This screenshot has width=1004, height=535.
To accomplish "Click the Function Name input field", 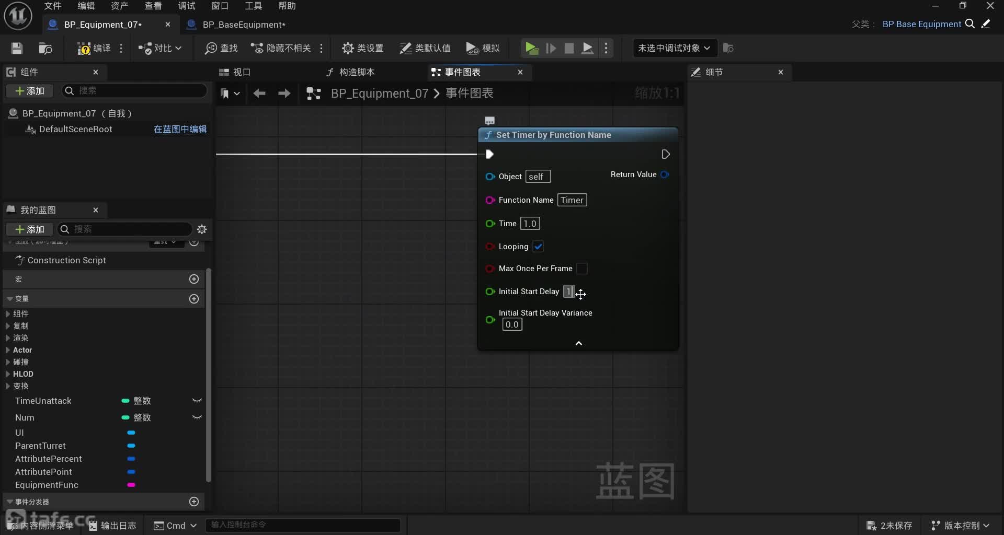I will coord(572,200).
